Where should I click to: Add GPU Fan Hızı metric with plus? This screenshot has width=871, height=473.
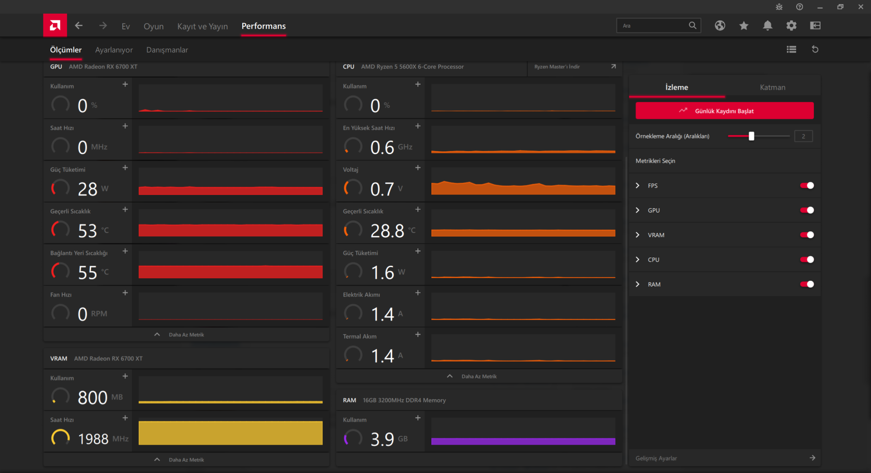point(125,293)
